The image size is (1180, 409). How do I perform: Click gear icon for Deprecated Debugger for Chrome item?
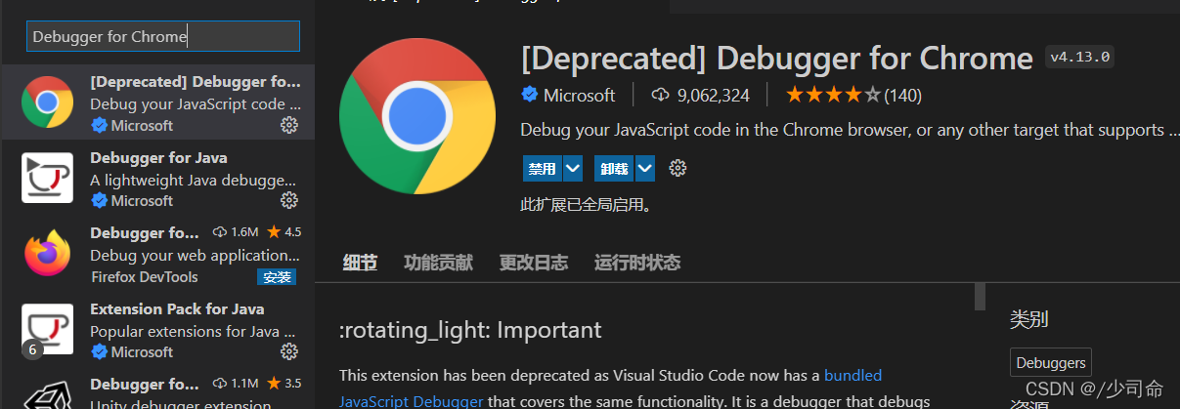coord(288,125)
